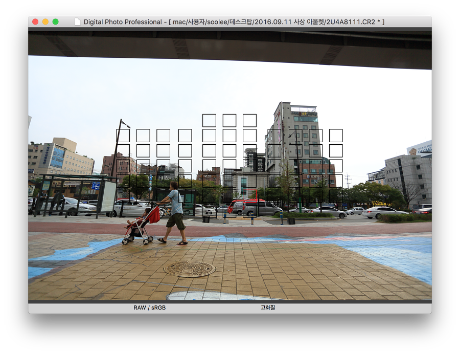Select the center AF point in topmost row

tap(229, 120)
